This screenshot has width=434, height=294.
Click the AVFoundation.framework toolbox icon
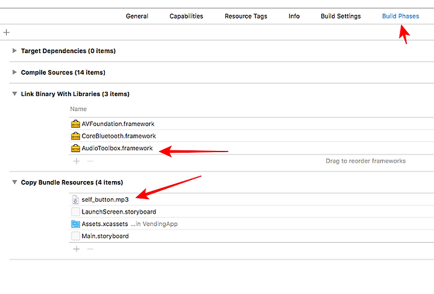point(75,124)
